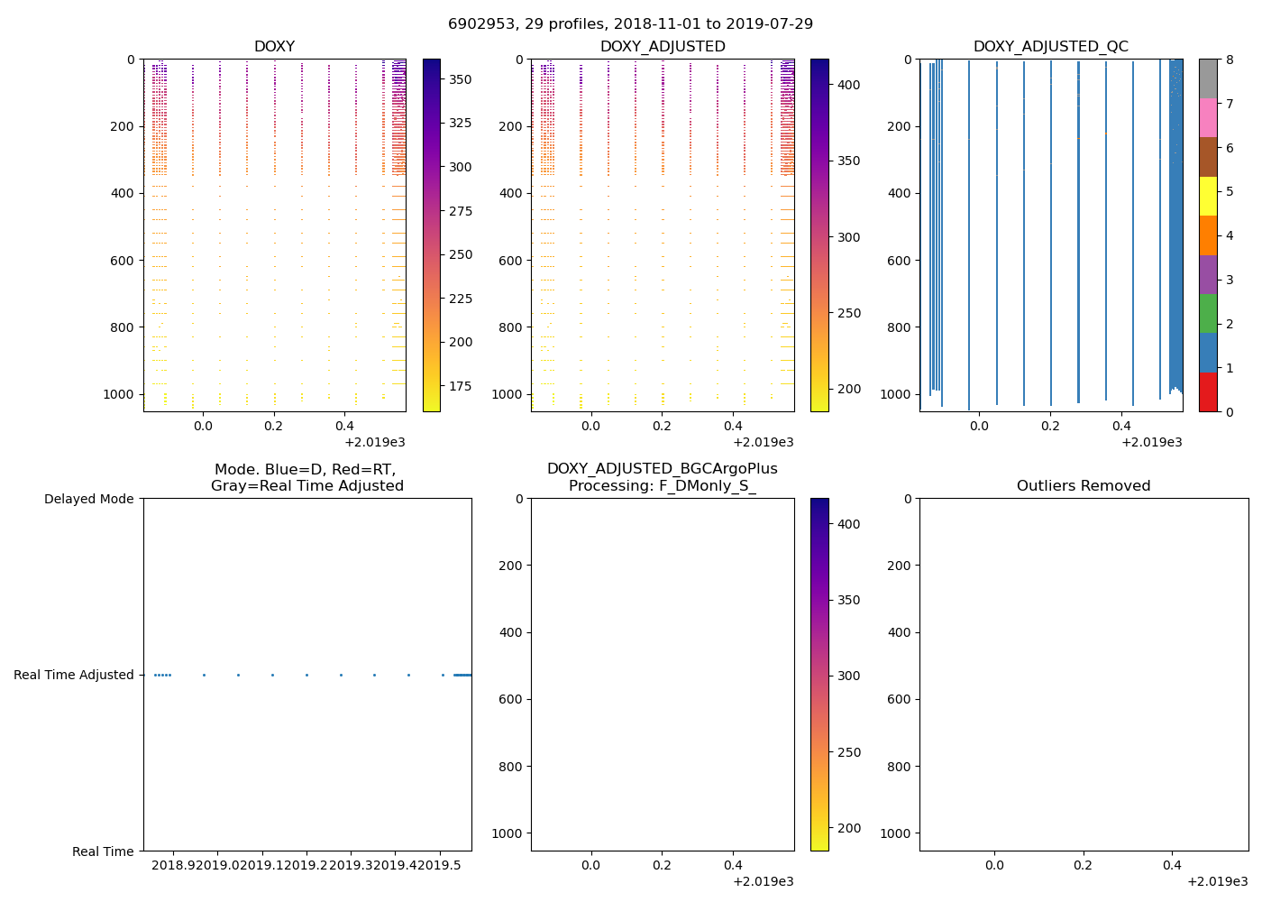The image size is (1262, 902).
Task: Click the orange band in the QC colorbar
Action: point(1208,235)
